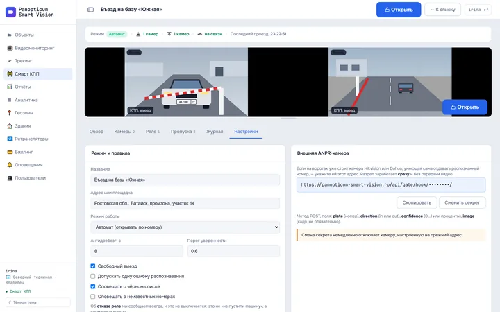Switch to the Обзор tab
The width and height of the screenshot is (500, 312).
[x=97, y=132]
